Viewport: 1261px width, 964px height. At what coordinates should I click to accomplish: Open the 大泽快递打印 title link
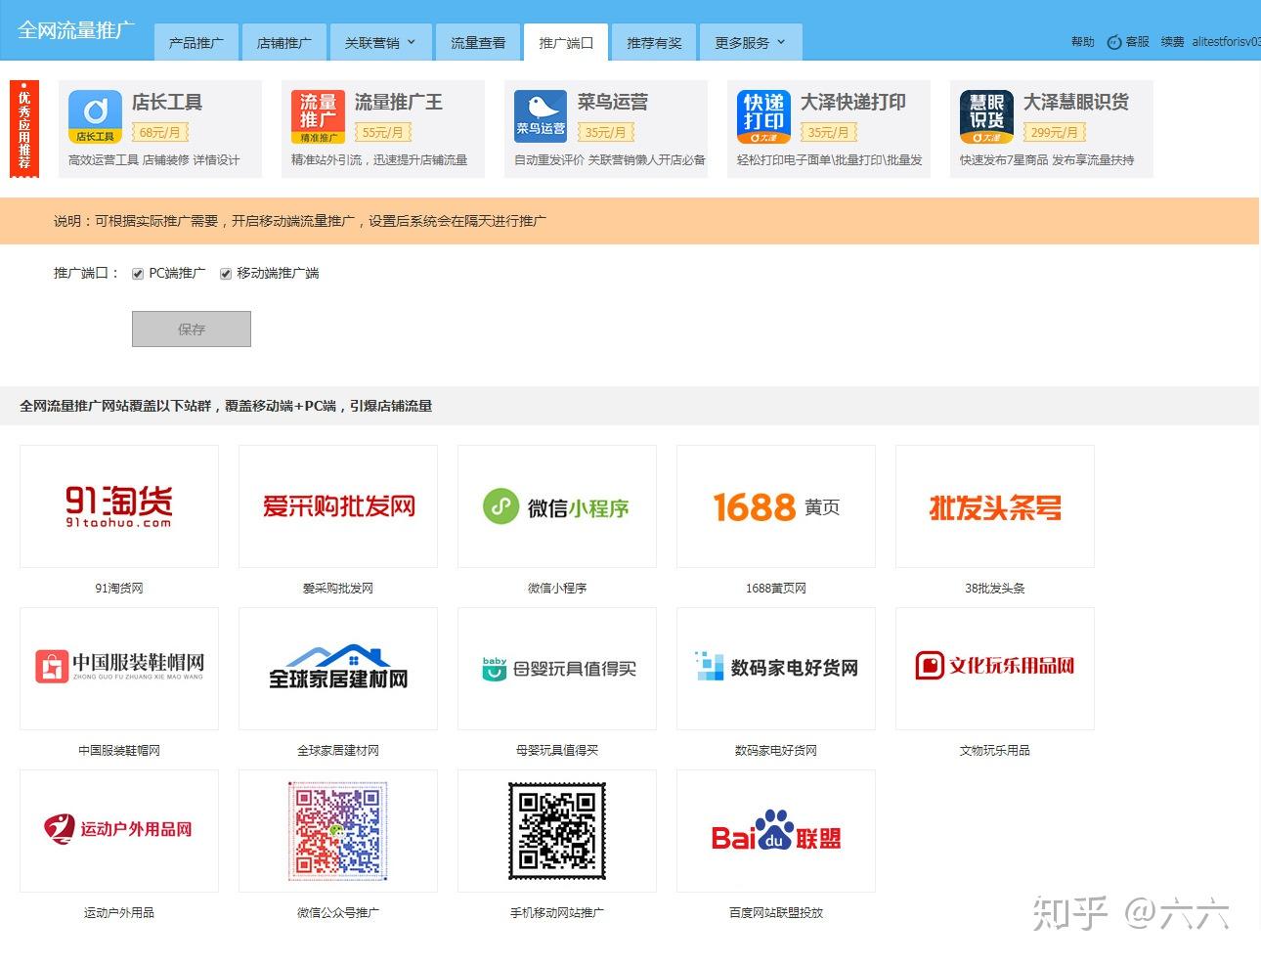coord(853,102)
